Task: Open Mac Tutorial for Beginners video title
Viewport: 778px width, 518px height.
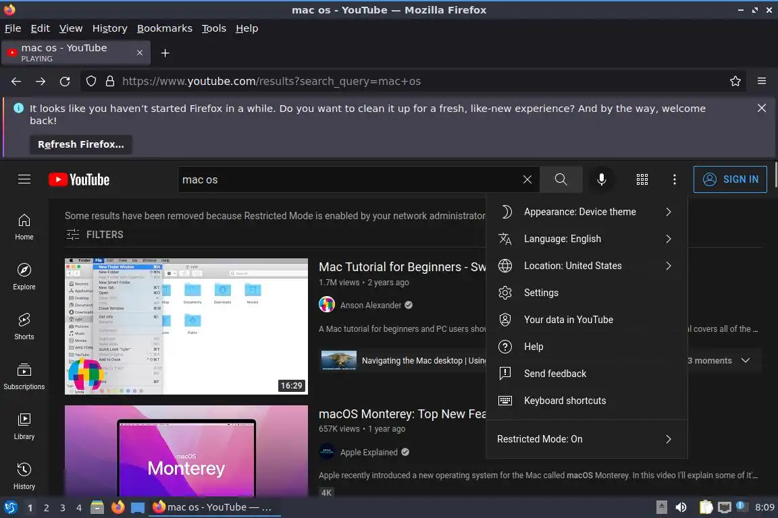Action: tap(403, 266)
